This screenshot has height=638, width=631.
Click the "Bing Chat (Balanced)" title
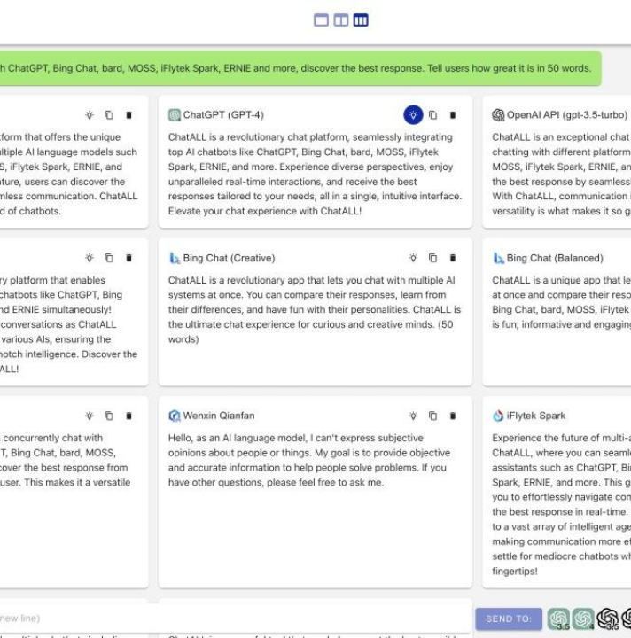pyautogui.click(x=555, y=258)
